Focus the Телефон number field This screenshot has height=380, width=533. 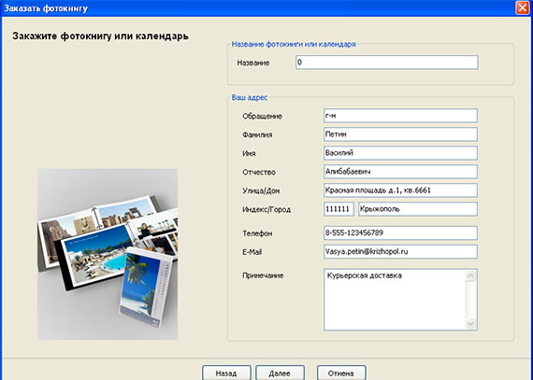(x=400, y=233)
